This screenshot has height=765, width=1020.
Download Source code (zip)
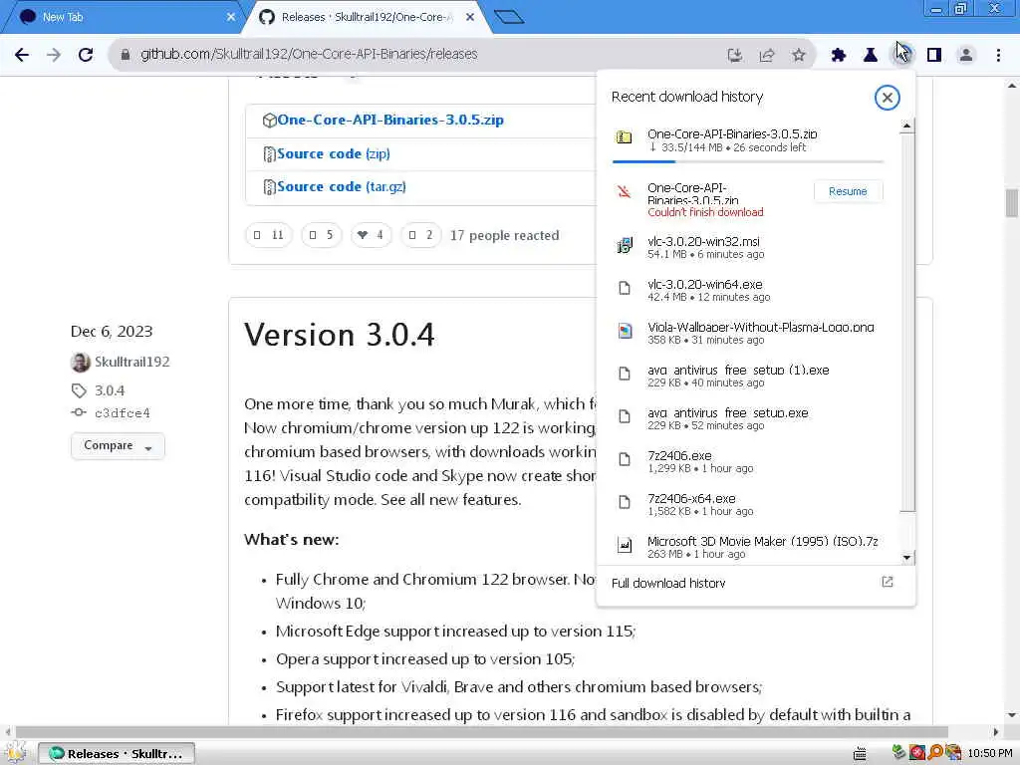(x=333, y=153)
